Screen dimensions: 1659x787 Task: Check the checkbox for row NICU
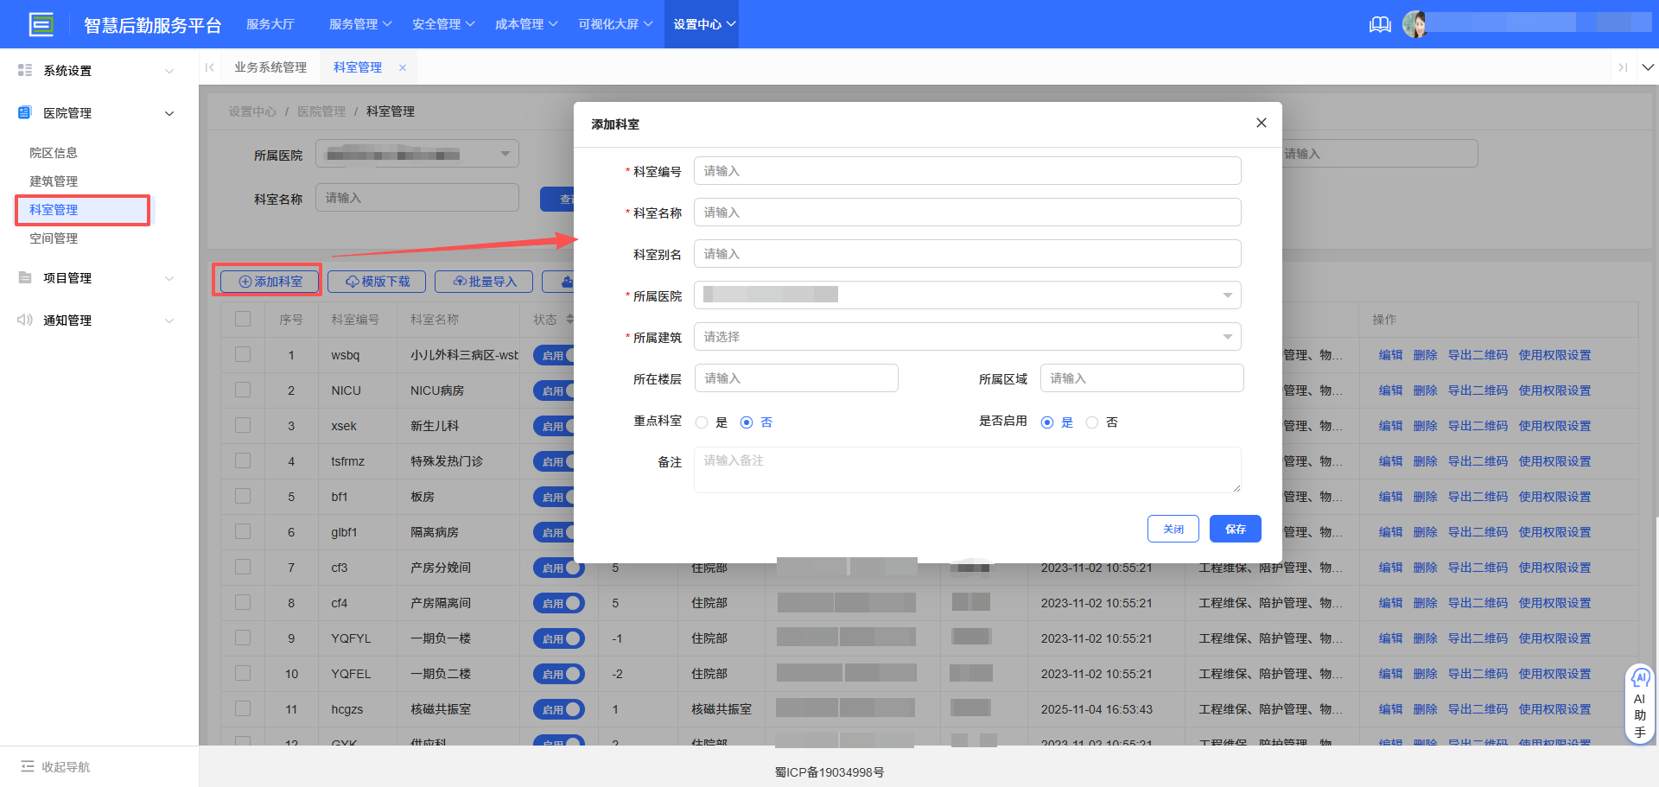243,390
